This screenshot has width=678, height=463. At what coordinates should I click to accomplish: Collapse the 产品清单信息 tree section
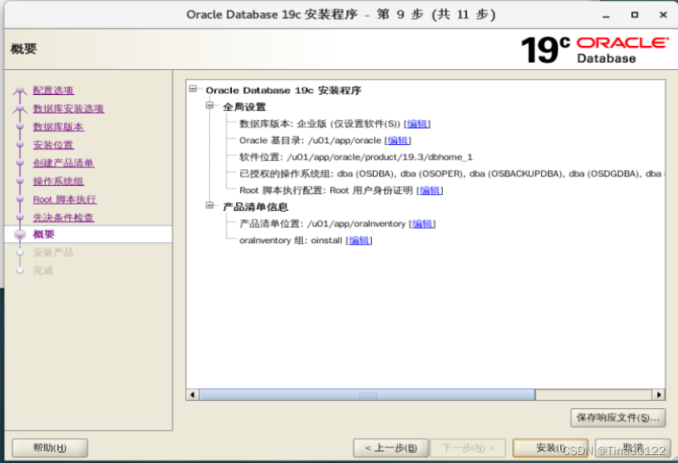(x=209, y=205)
